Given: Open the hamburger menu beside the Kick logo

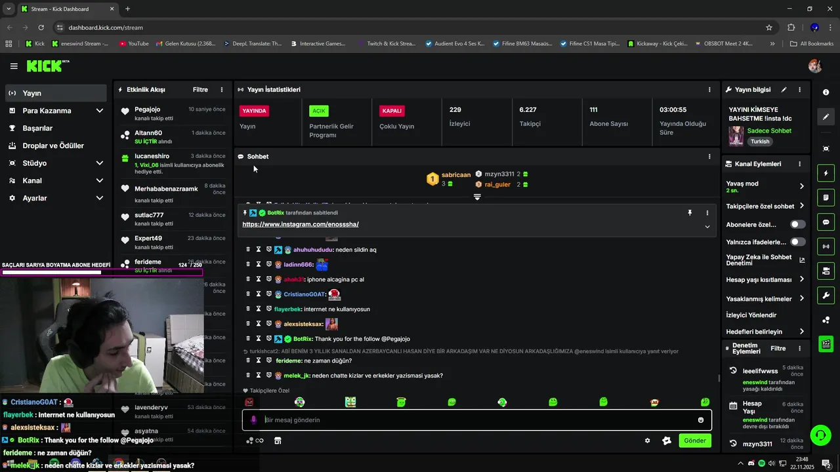Looking at the screenshot, I should tap(14, 66).
